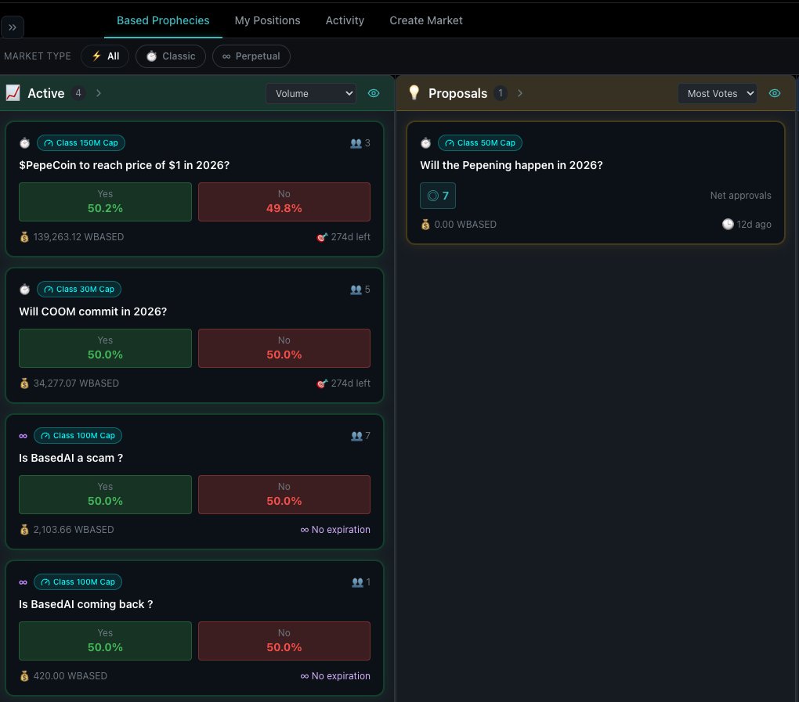Click stopwatch icon on PepeCoin card
The width and height of the screenshot is (799, 702).
24,143
